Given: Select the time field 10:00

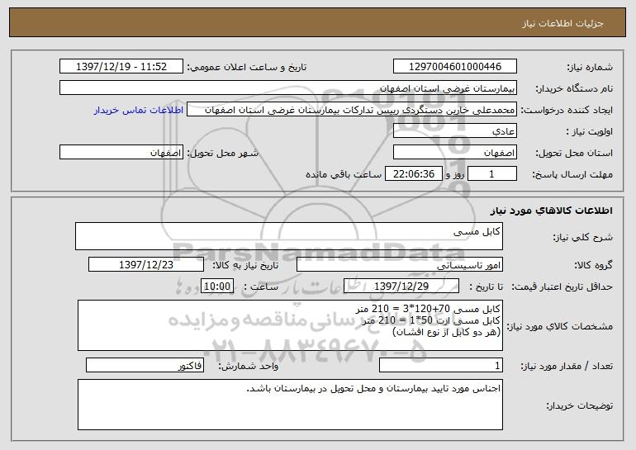Looking at the screenshot, I should pos(217,286).
